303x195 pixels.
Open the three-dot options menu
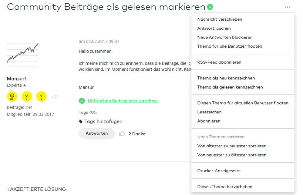point(287,7)
